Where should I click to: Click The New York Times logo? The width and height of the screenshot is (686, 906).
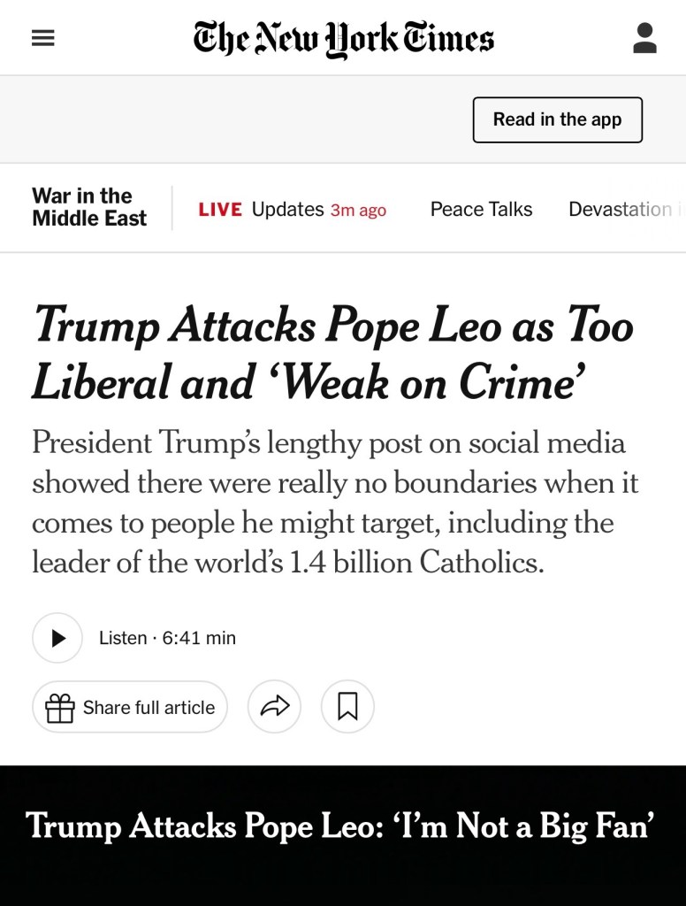tap(343, 39)
